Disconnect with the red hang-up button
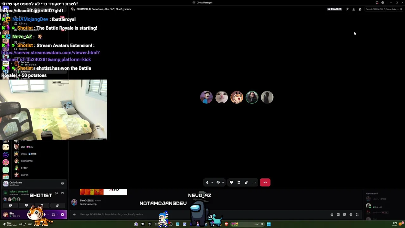The width and height of the screenshot is (405, 228). coord(265,182)
